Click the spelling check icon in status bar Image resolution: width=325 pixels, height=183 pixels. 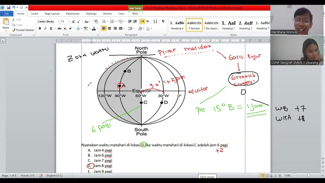(x=41, y=176)
